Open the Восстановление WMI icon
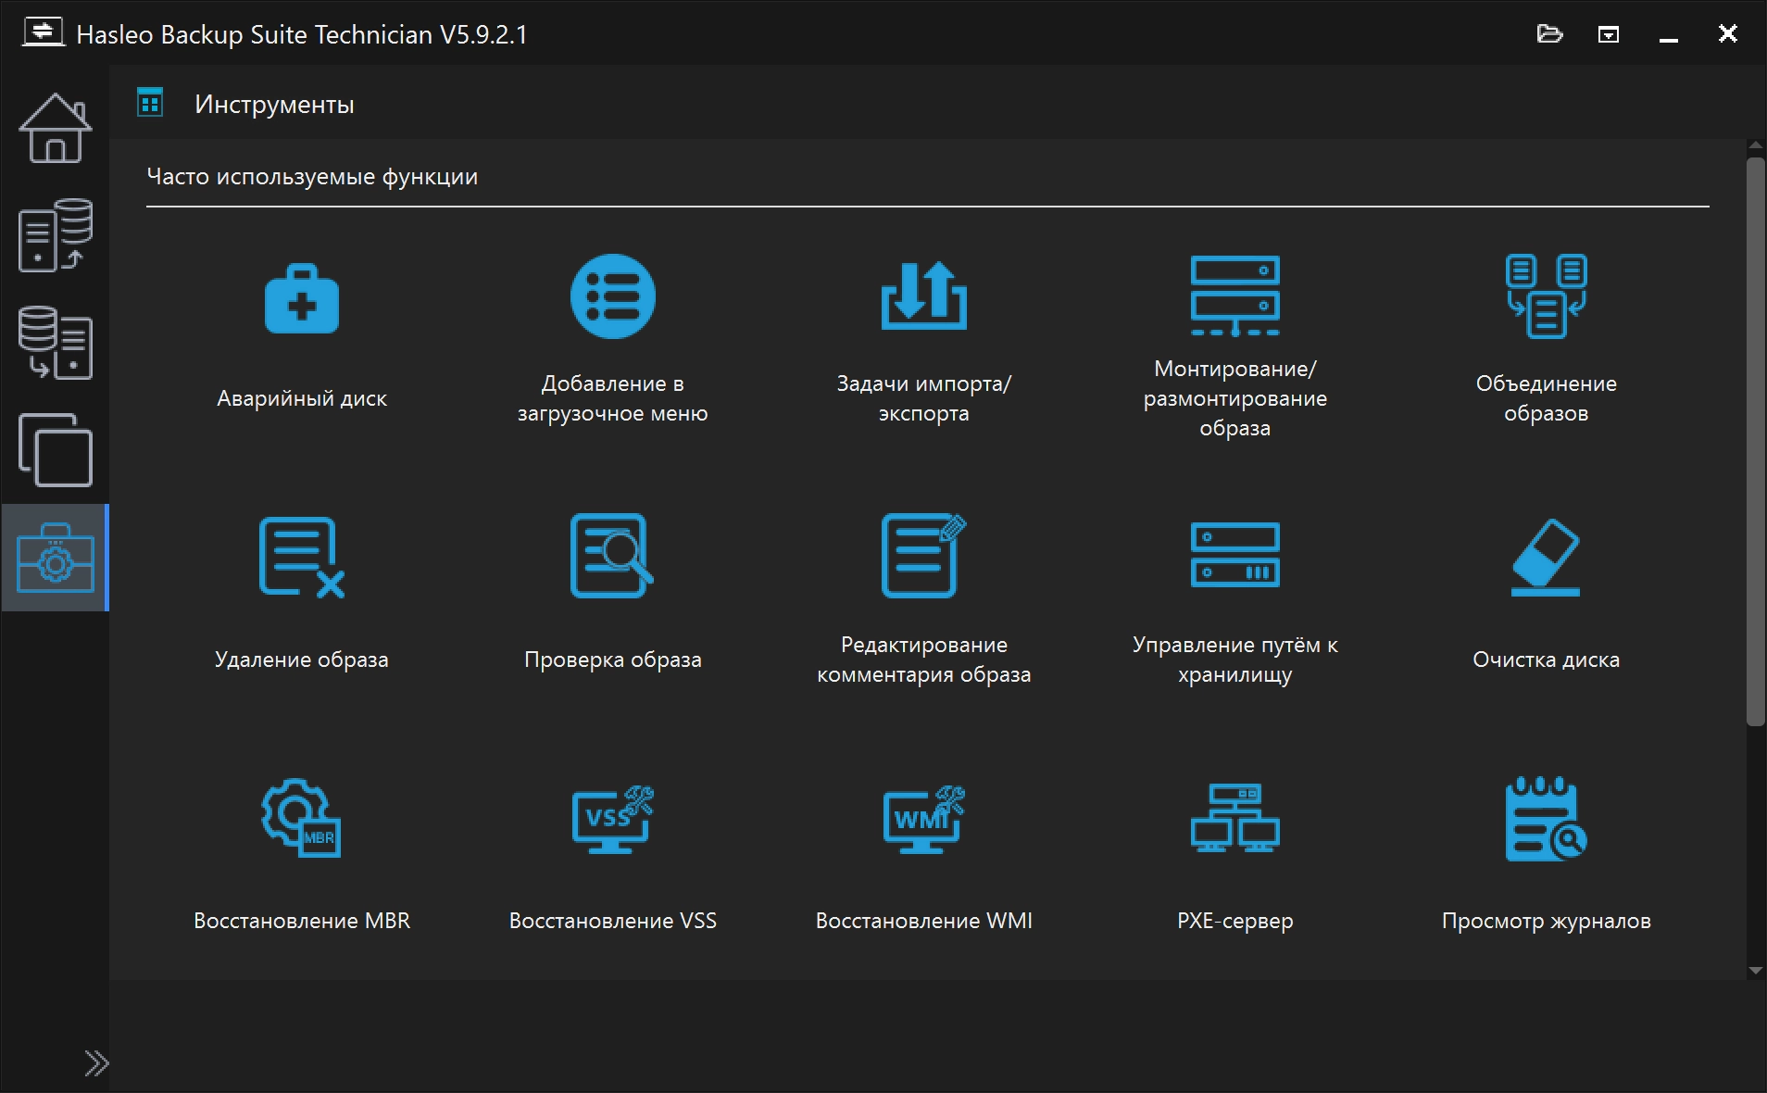 (x=924, y=820)
